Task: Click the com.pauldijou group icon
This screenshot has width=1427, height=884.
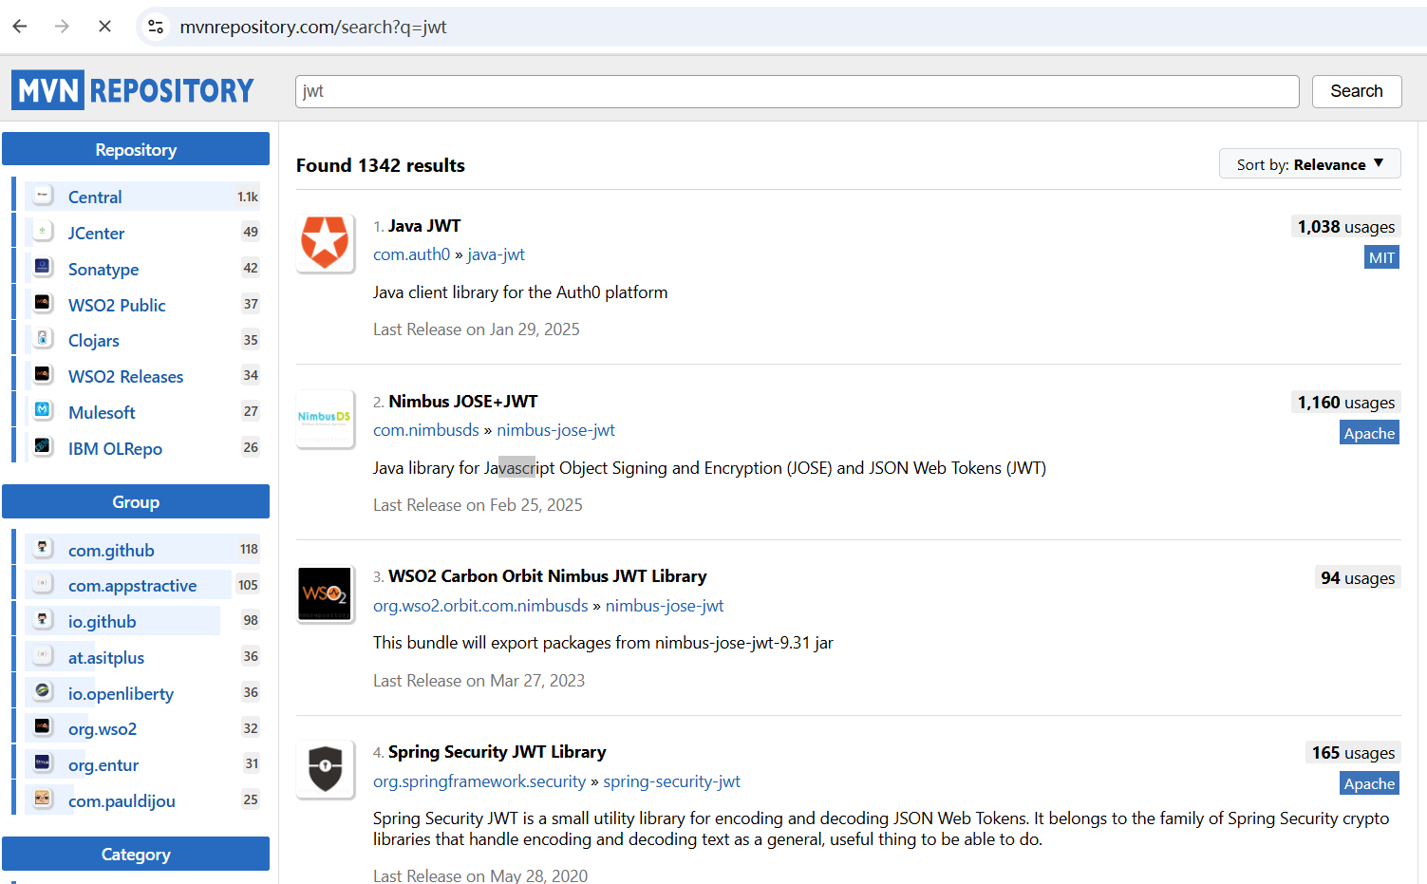Action: (x=43, y=799)
